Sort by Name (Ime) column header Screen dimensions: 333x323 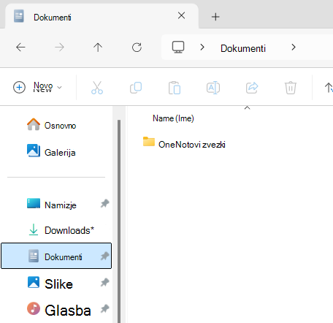pos(173,118)
